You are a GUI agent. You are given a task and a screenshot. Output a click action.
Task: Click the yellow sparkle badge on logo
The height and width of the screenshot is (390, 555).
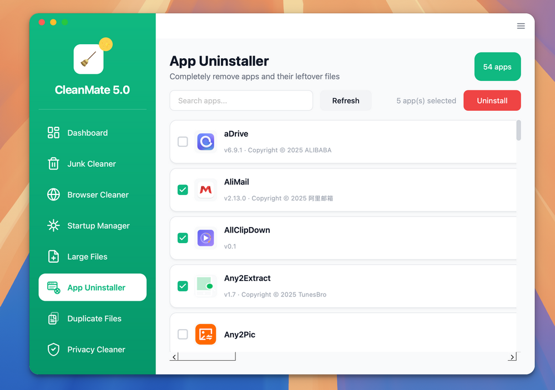106,44
